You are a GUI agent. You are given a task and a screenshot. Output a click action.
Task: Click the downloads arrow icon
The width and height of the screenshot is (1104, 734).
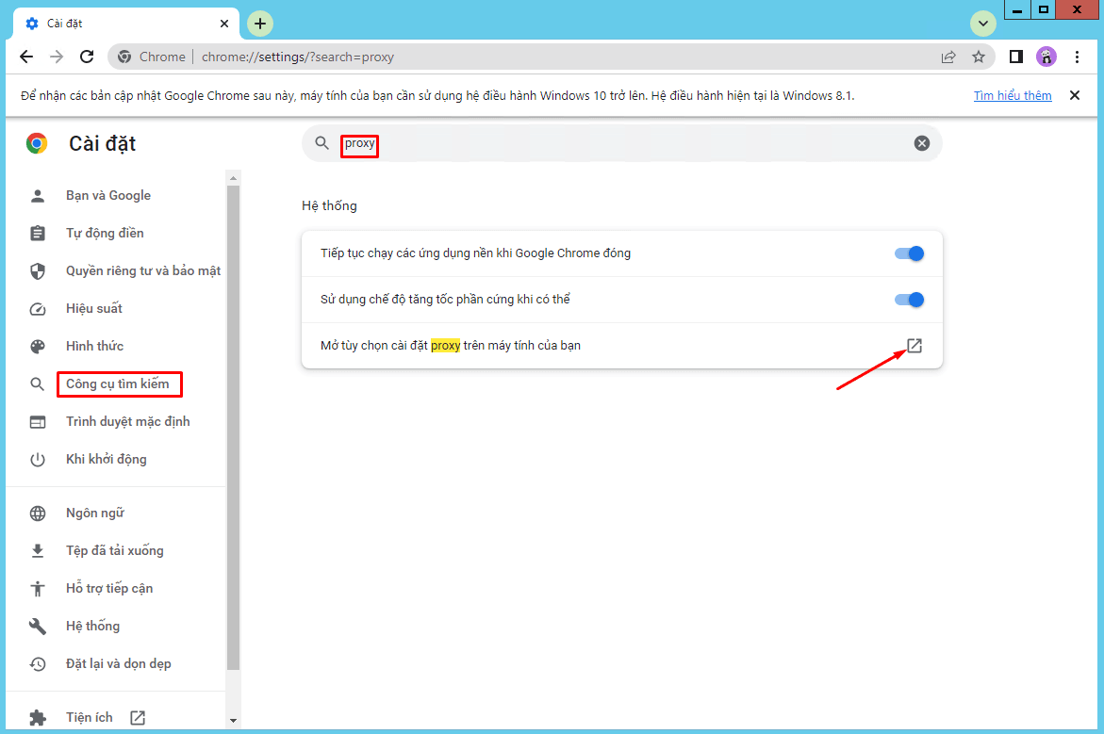tap(38, 551)
